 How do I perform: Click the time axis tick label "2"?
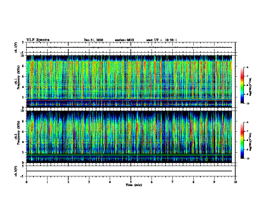tap(68, 182)
